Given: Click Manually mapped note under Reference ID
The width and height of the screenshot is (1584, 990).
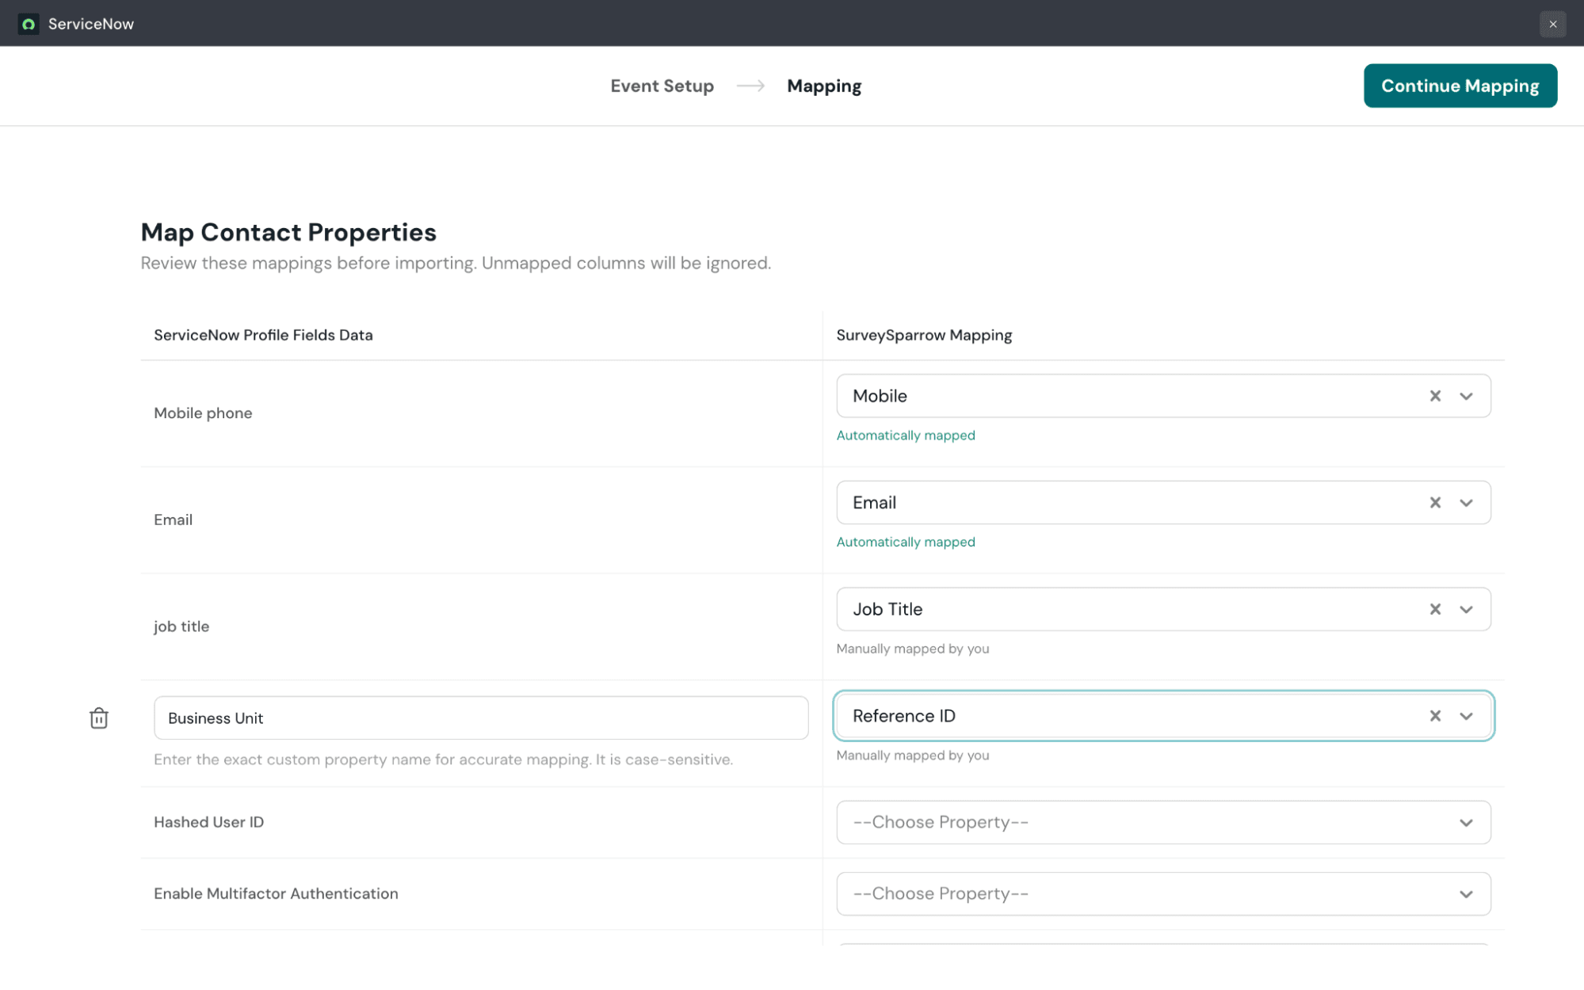Looking at the screenshot, I should pos(913,756).
